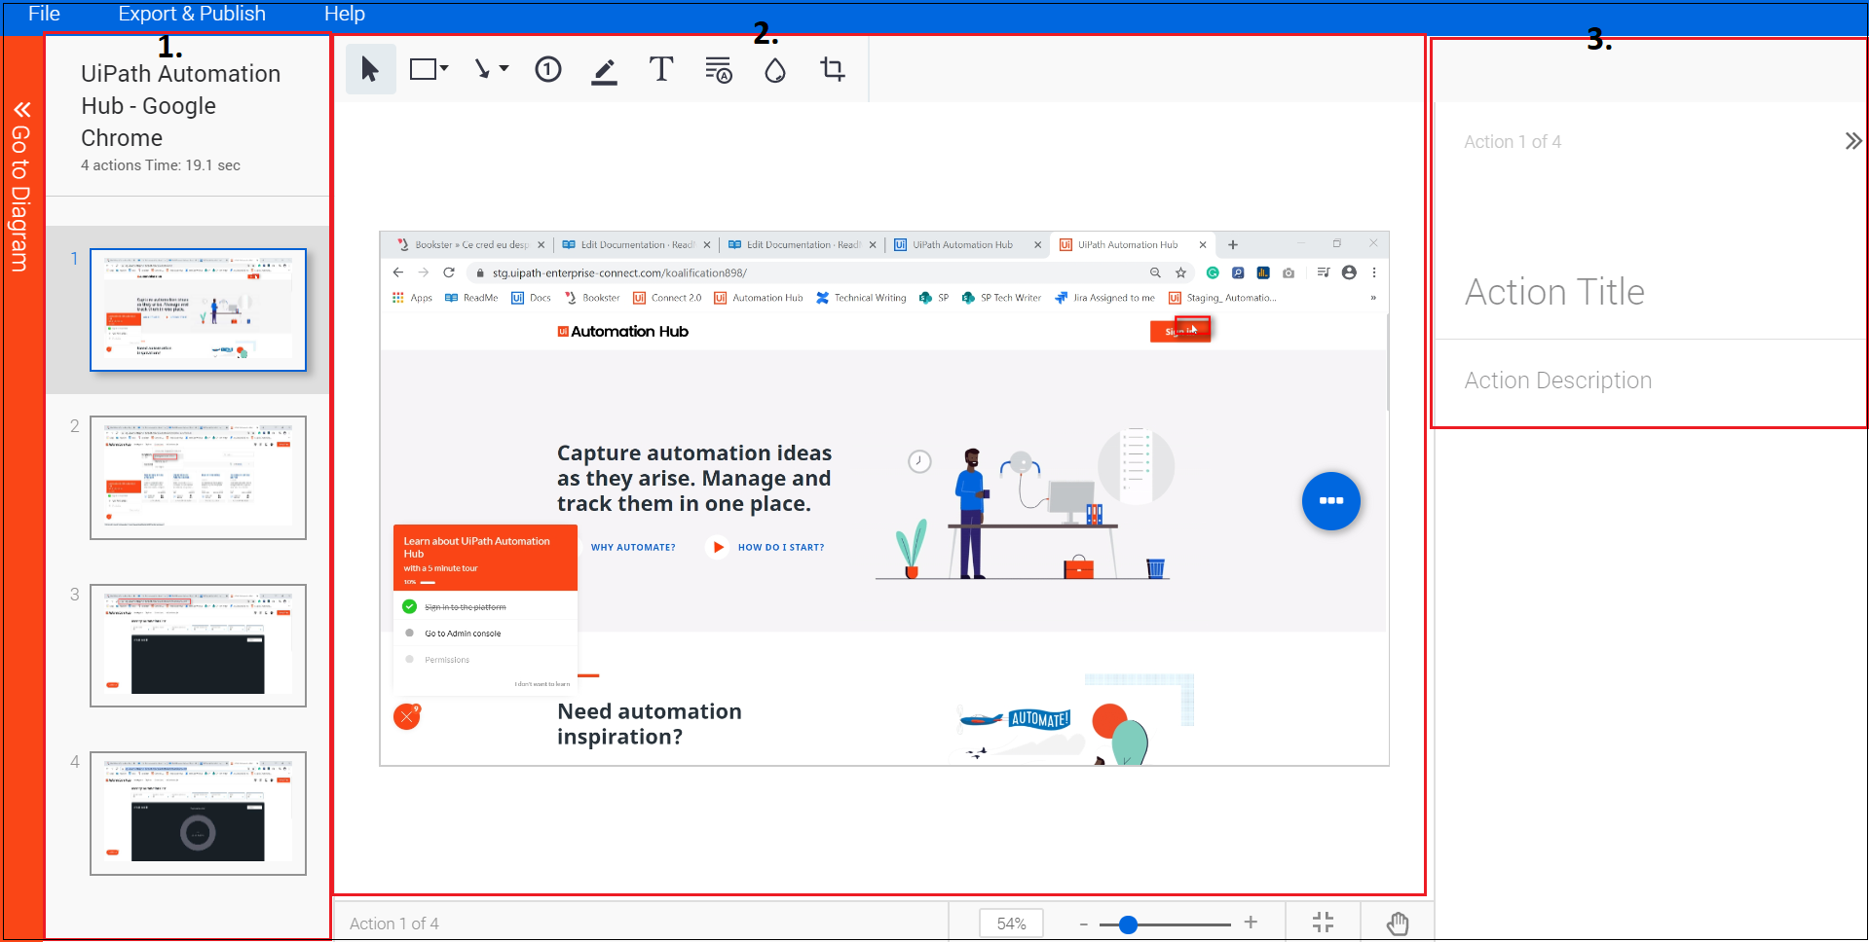1869x942 pixels.
Task: Select the Blur droplet tool
Action: coord(775,70)
